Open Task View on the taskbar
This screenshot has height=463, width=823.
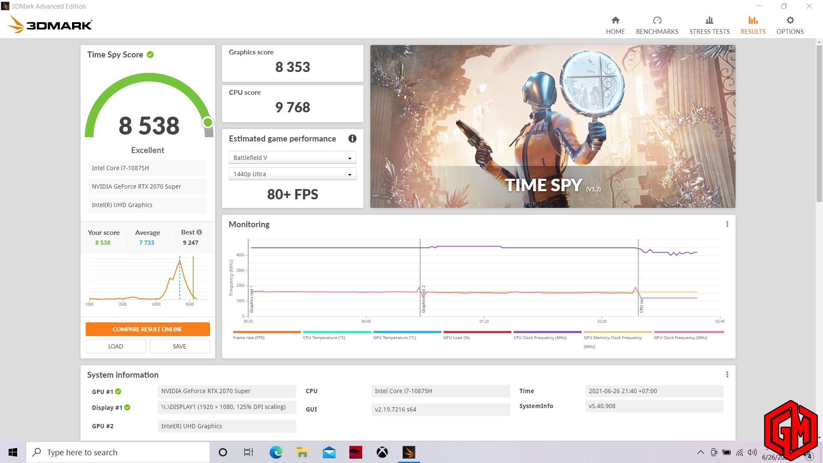click(249, 452)
